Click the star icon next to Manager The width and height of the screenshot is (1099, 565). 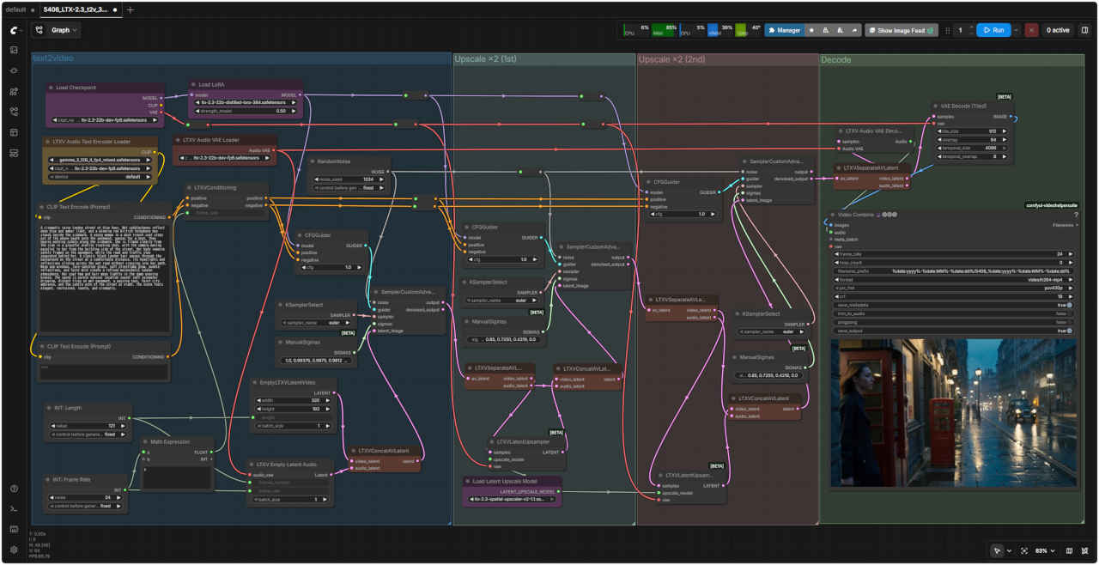(812, 30)
